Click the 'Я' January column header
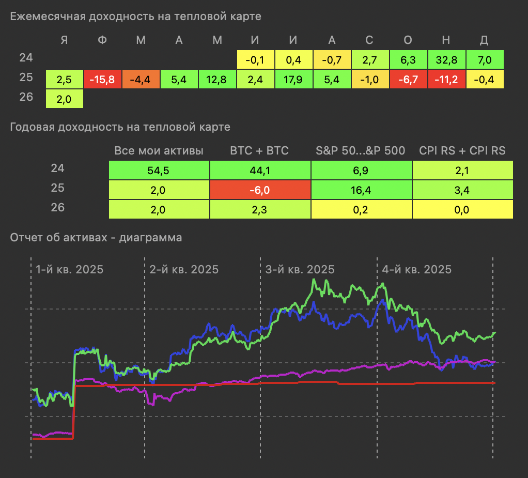This screenshot has height=478, width=528. (64, 40)
